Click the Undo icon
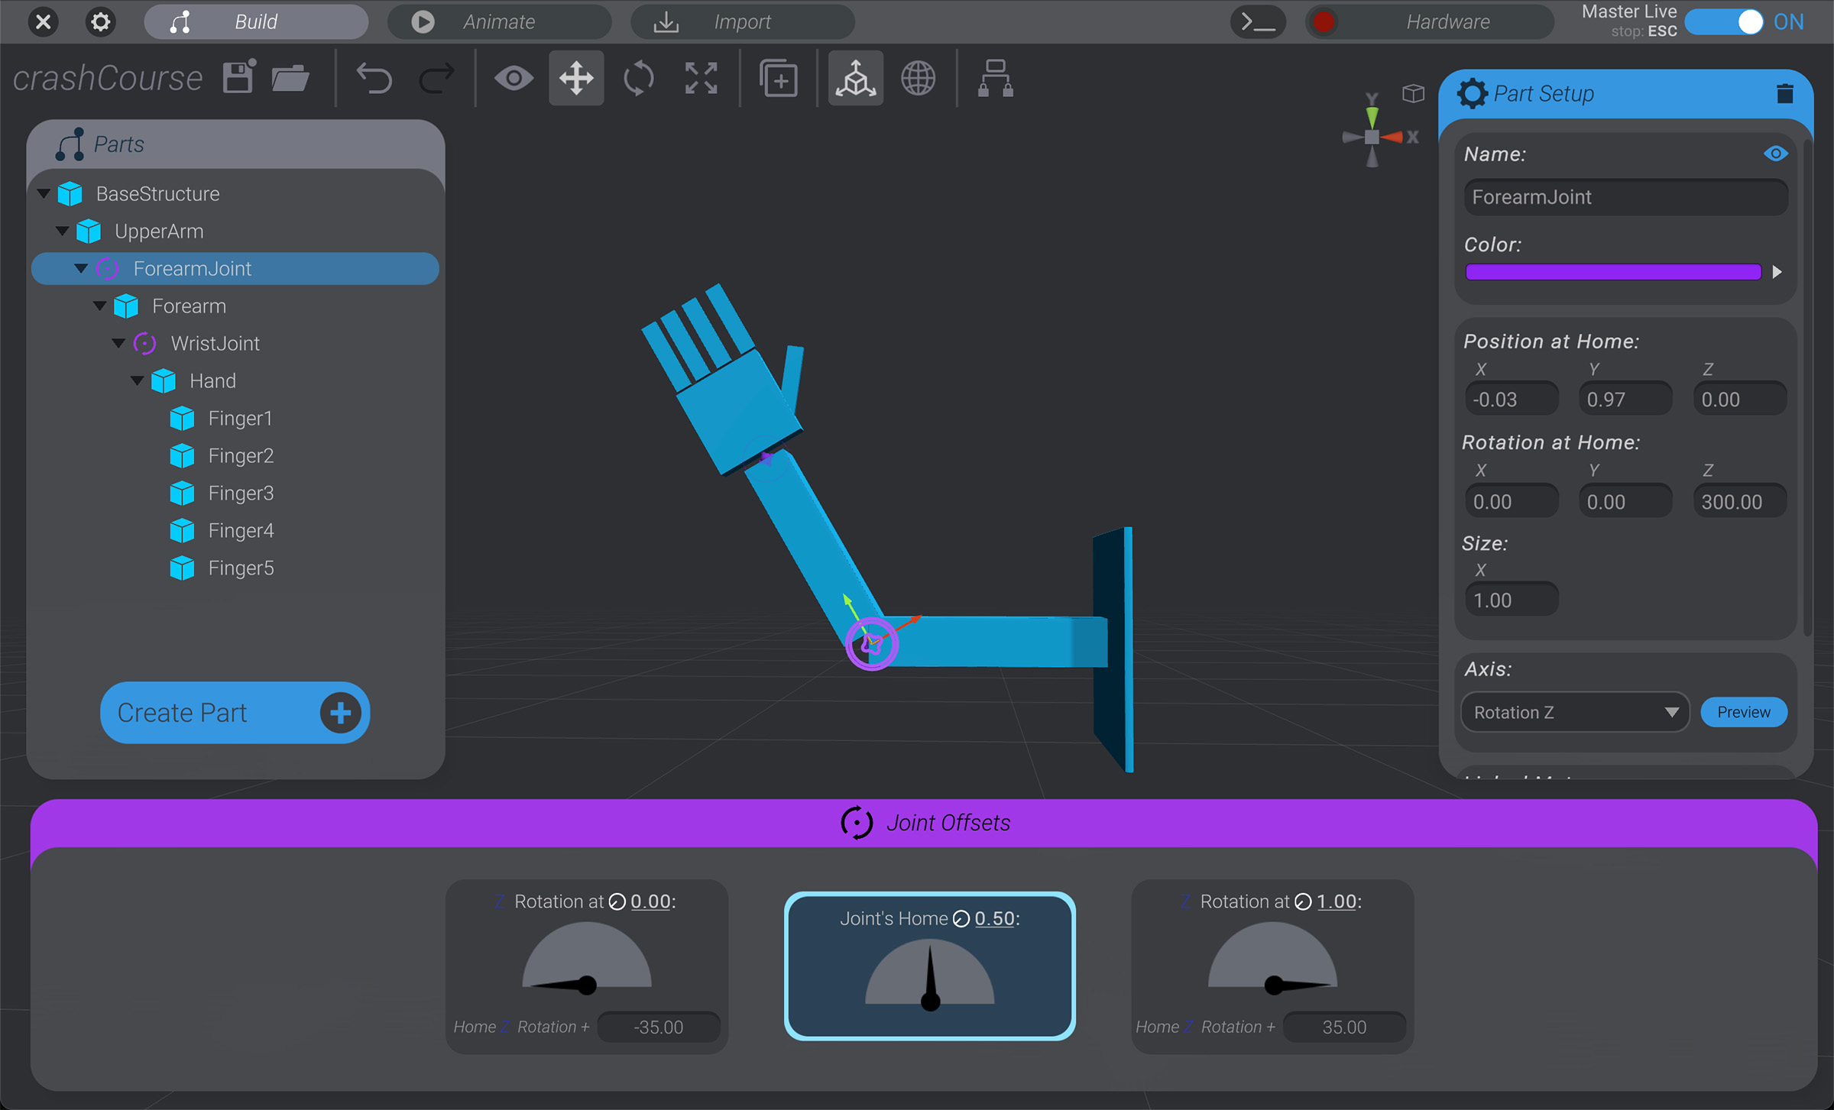 point(374,77)
